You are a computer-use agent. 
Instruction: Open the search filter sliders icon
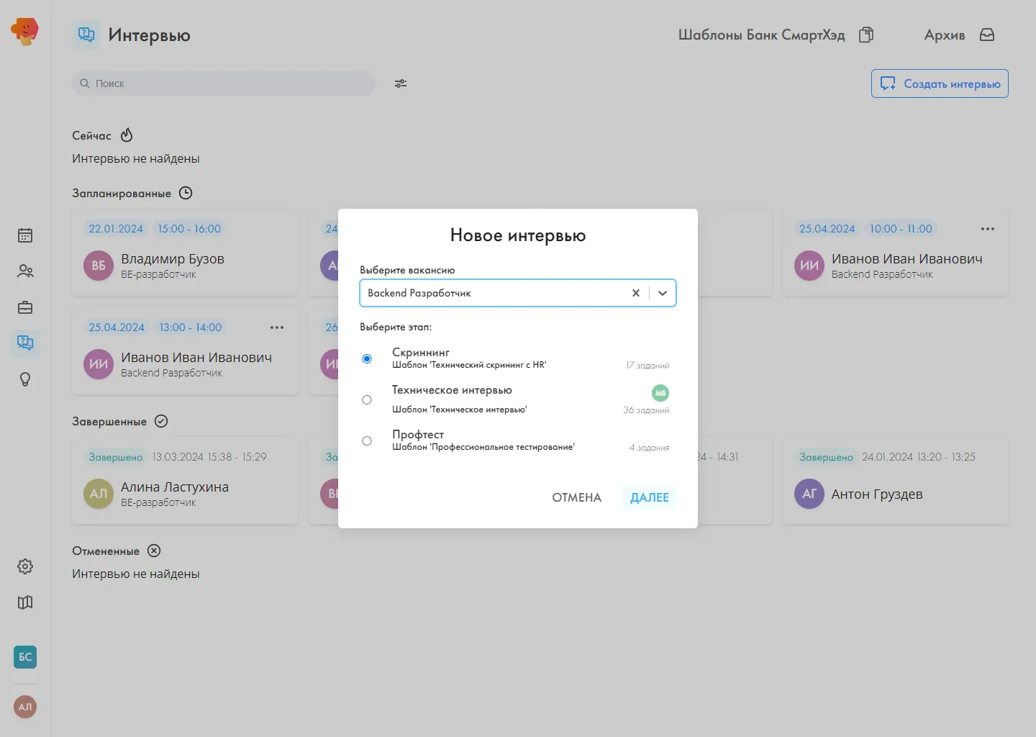[401, 83]
